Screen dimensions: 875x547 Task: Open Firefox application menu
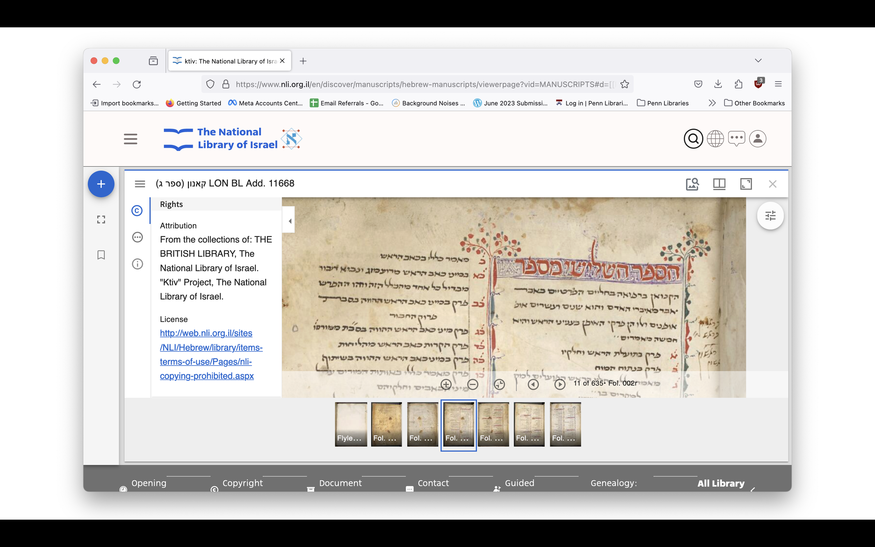[778, 84]
